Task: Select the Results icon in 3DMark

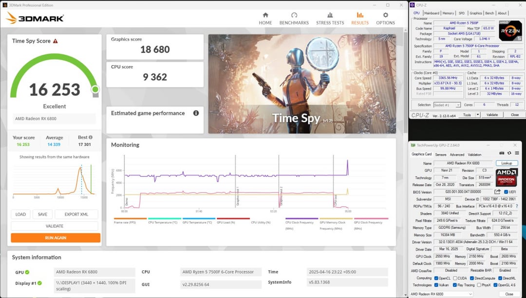Action: [360, 15]
